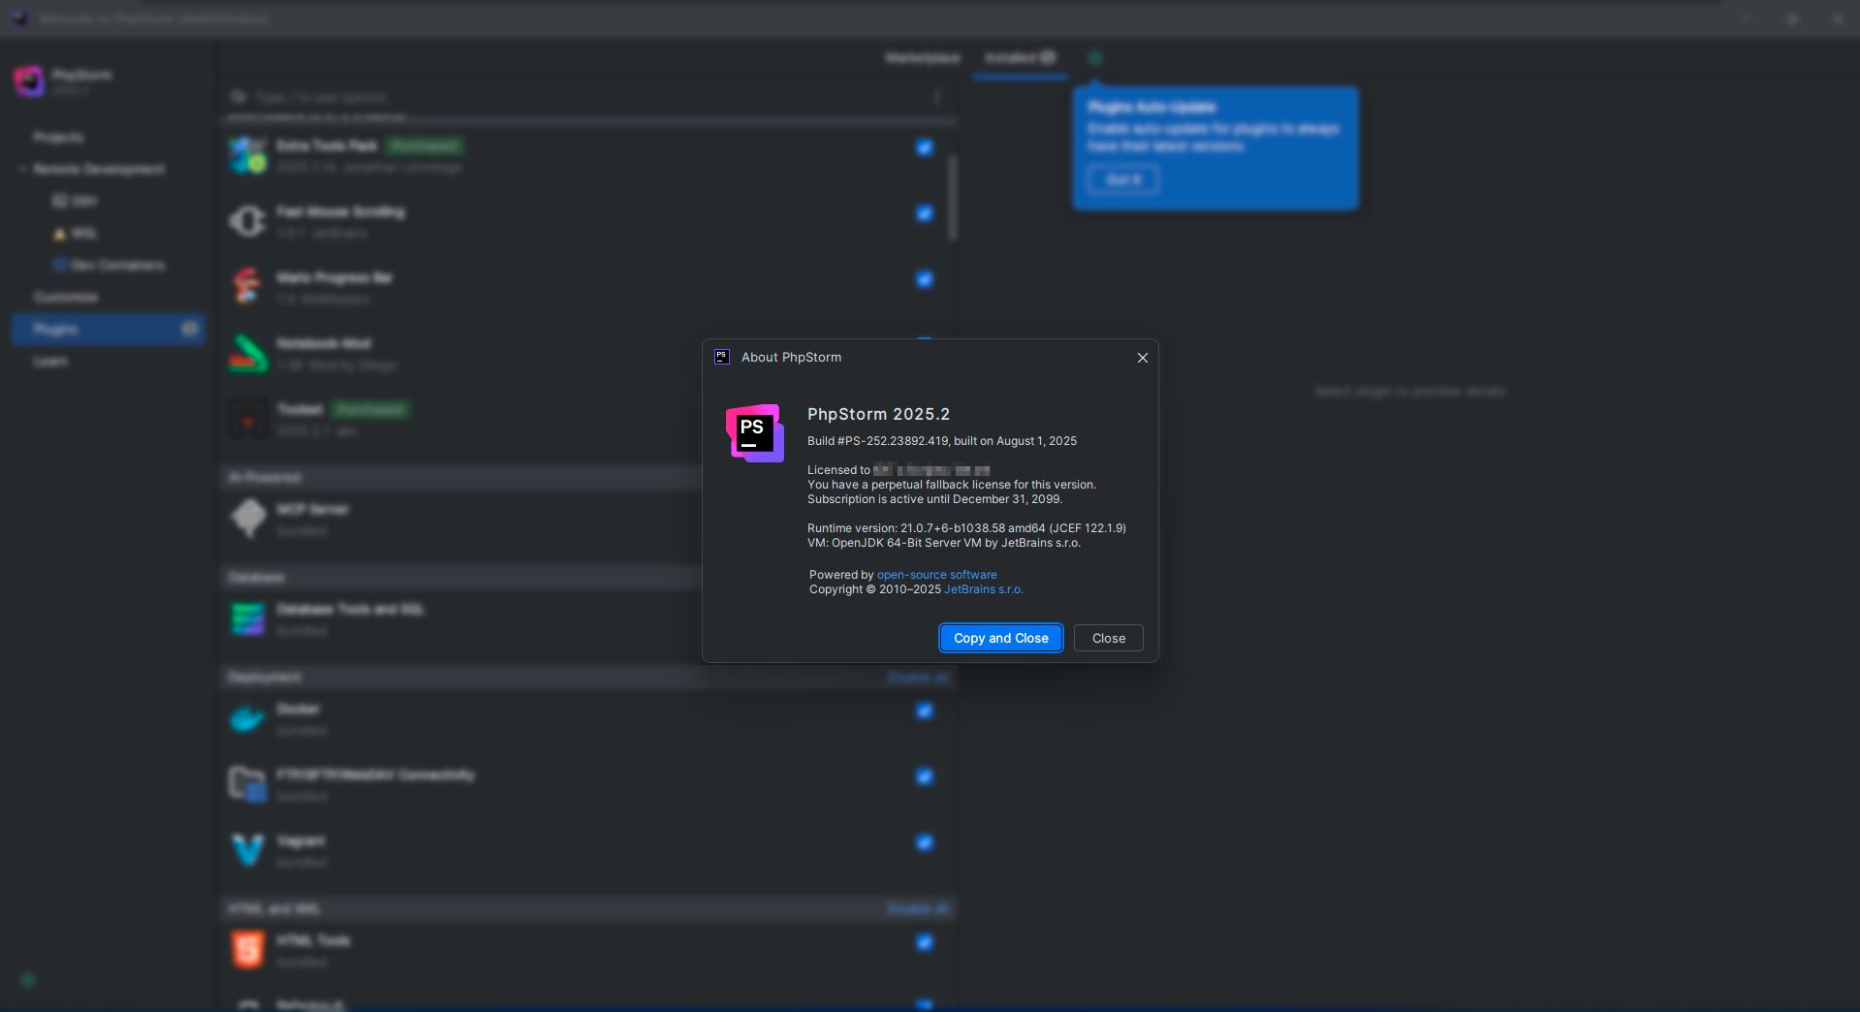Click the Vagrant plugin V icon
1860x1012 pixels.
coord(248,850)
